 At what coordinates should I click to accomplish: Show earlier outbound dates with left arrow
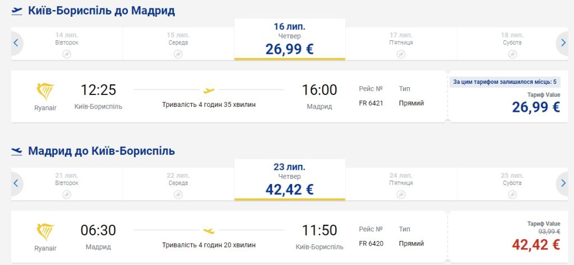click(x=16, y=42)
